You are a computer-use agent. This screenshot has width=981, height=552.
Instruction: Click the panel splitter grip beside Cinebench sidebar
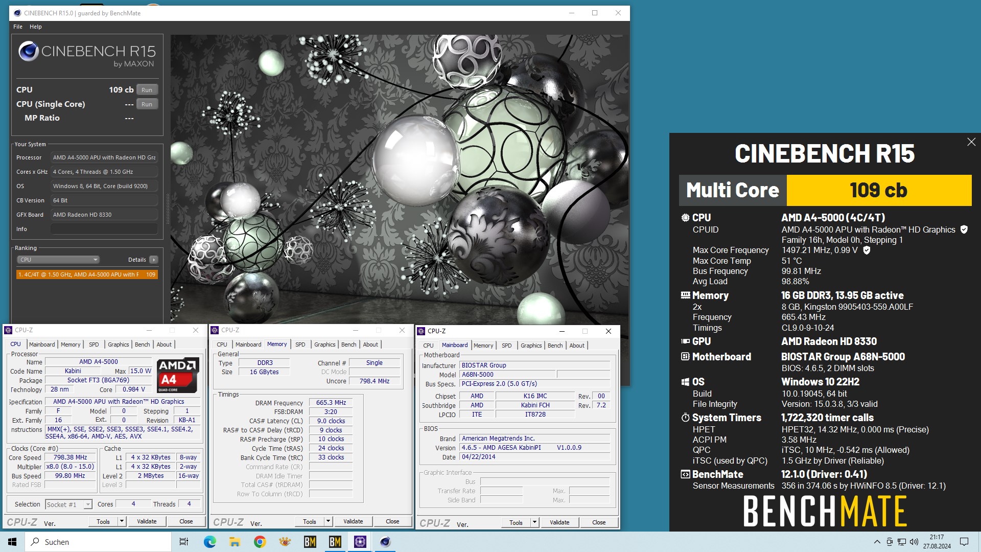(x=167, y=209)
